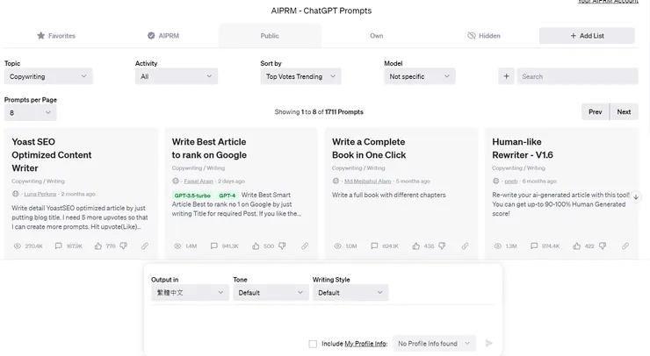Image resolution: width=650 pixels, height=356 pixels.
Task: Click the scroll-down arrow button at right edge
Action: (x=636, y=197)
